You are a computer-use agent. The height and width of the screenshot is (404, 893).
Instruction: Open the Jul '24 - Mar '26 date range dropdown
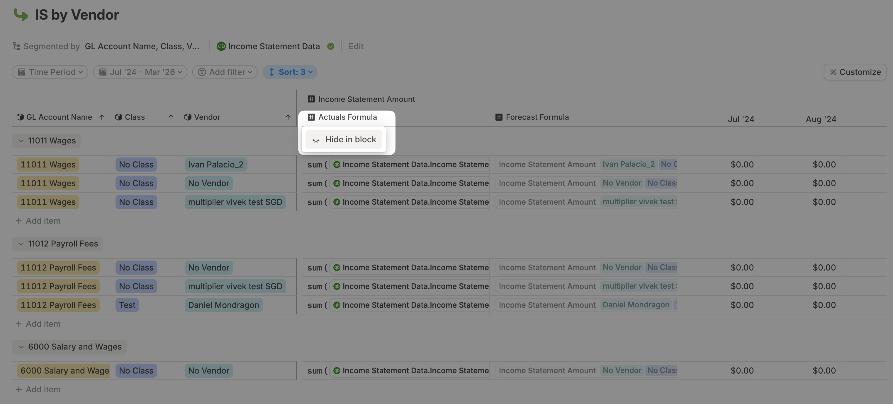pyautogui.click(x=140, y=72)
